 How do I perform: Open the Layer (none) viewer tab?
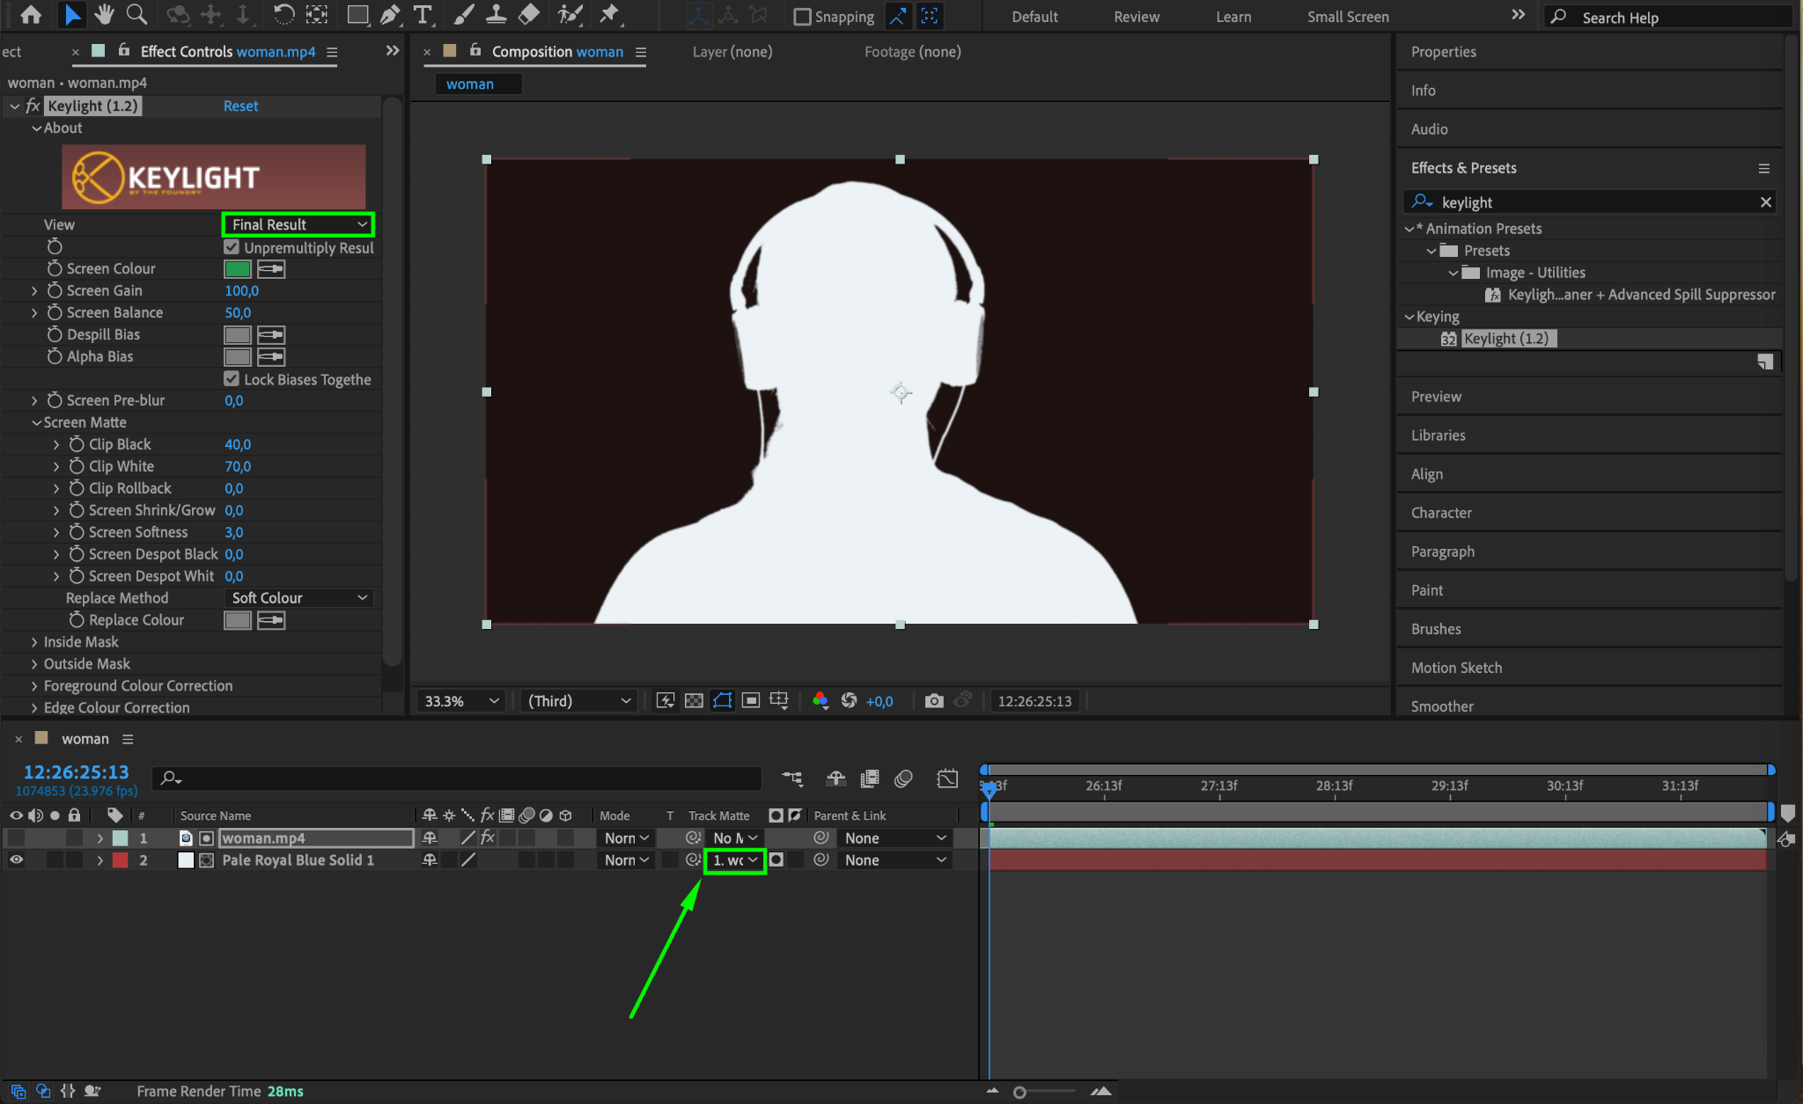pos(732,52)
